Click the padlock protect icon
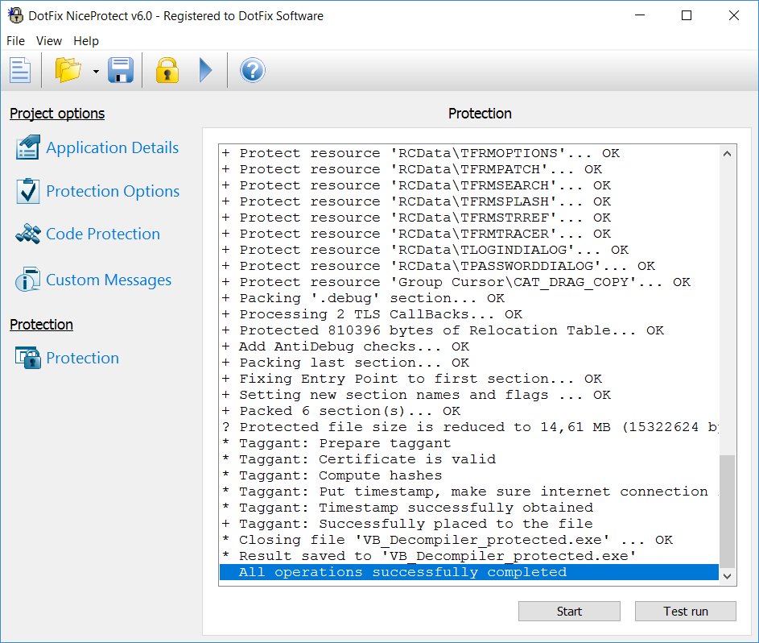The height and width of the screenshot is (643, 759). (167, 71)
